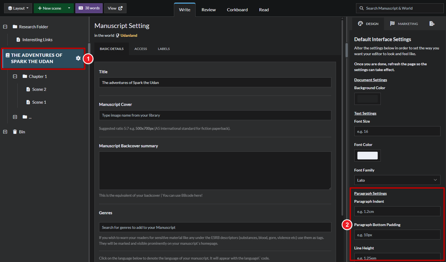Viewport: 446px width, 262px height.
Task: Open the Labels tab
Action: coord(164,49)
